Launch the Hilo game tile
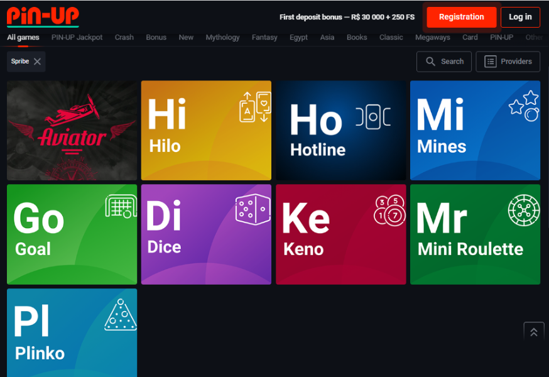549x377 pixels. point(206,130)
